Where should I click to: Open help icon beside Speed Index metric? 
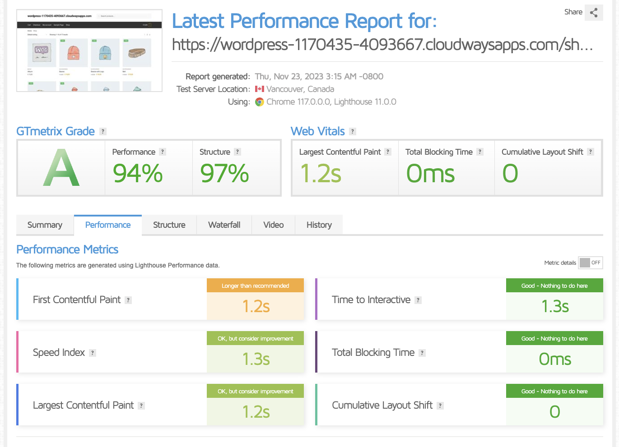pos(93,353)
